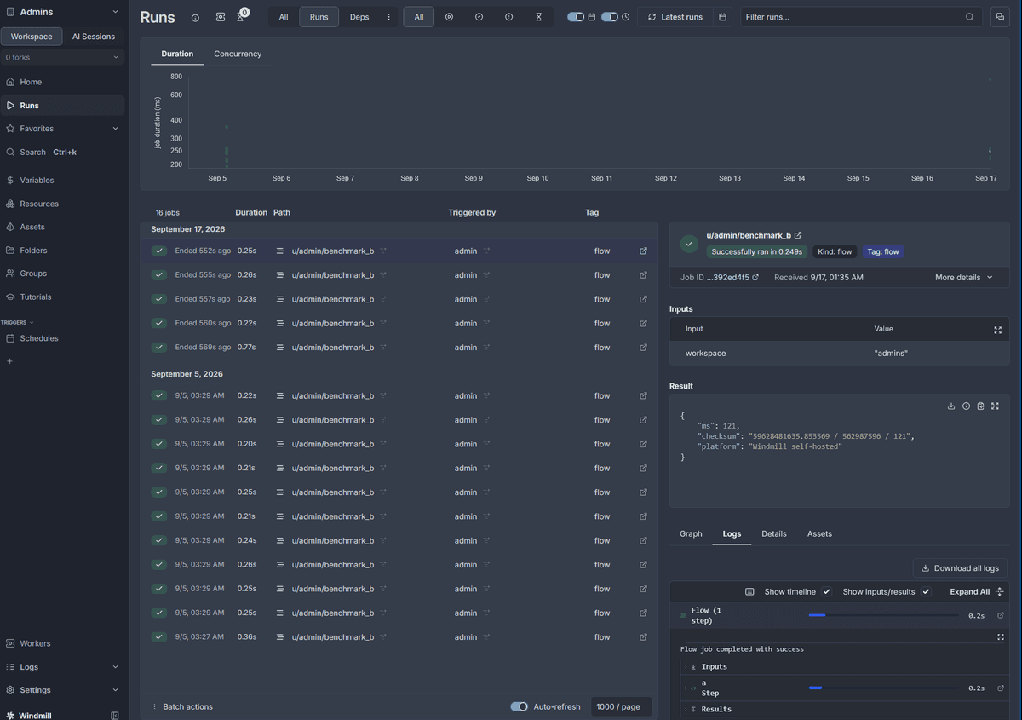Click the Latest runs button
The width and height of the screenshot is (1022, 720).
coord(675,17)
